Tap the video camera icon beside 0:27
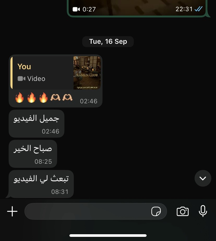Viewport: 216px width, 241px height. click(76, 9)
